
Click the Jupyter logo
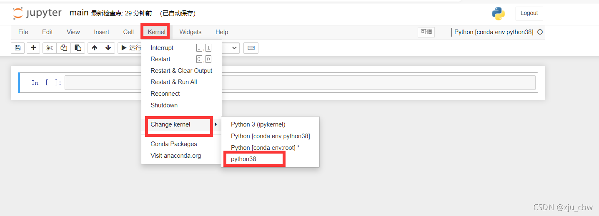[x=37, y=13]
